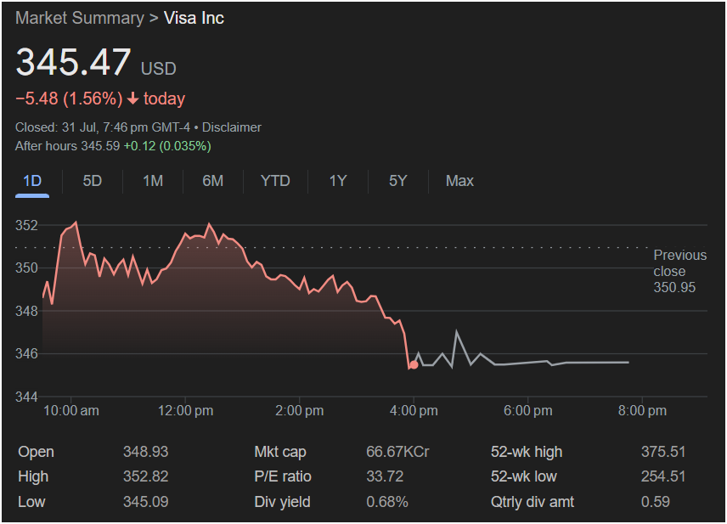Click the 52-wk high value 375.51
The width and height of the screenshot is (727, 524).
(x=662, y=452)
